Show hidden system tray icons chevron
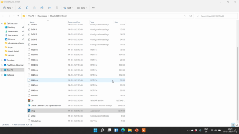239x134 pixels. pyautogui.click(x=188, y=130)
